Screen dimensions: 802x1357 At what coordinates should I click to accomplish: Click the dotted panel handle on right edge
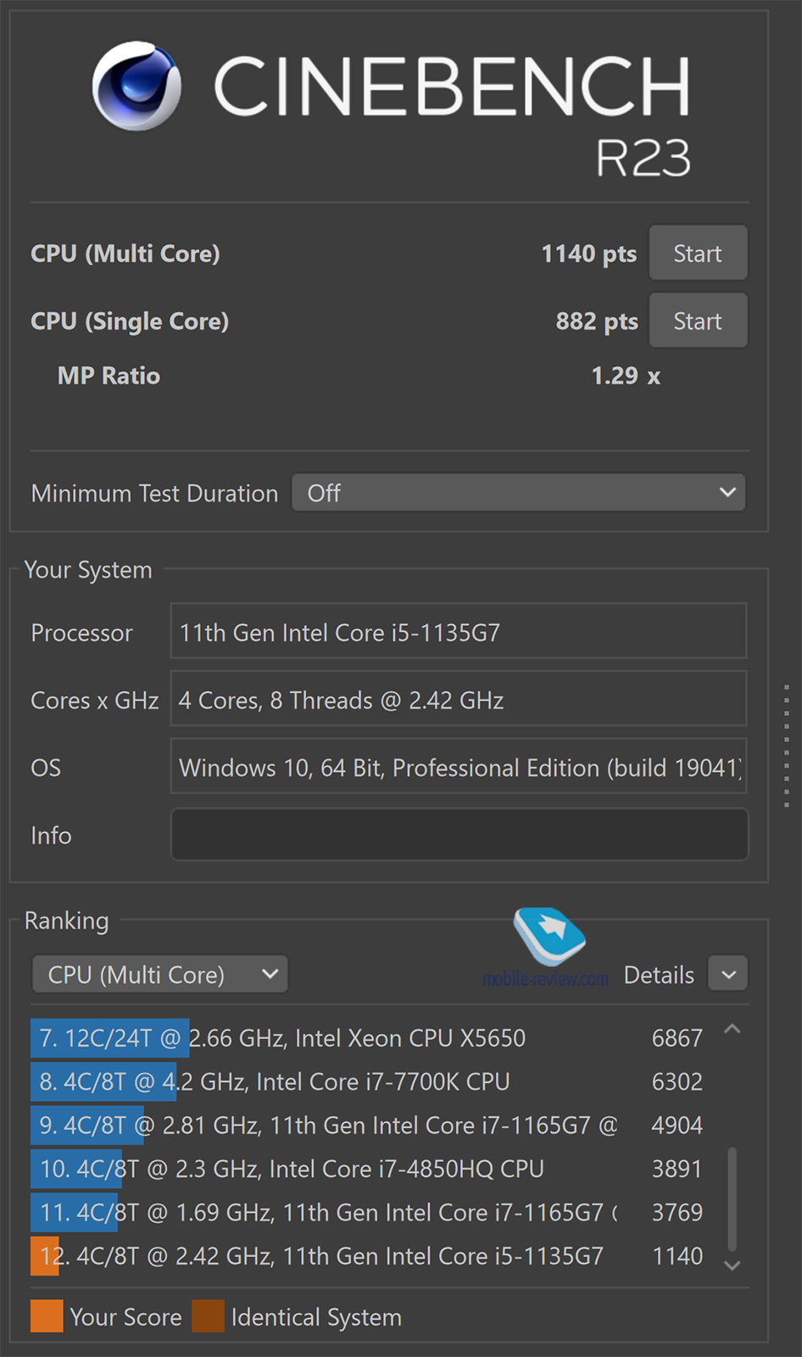click(787, 746)
